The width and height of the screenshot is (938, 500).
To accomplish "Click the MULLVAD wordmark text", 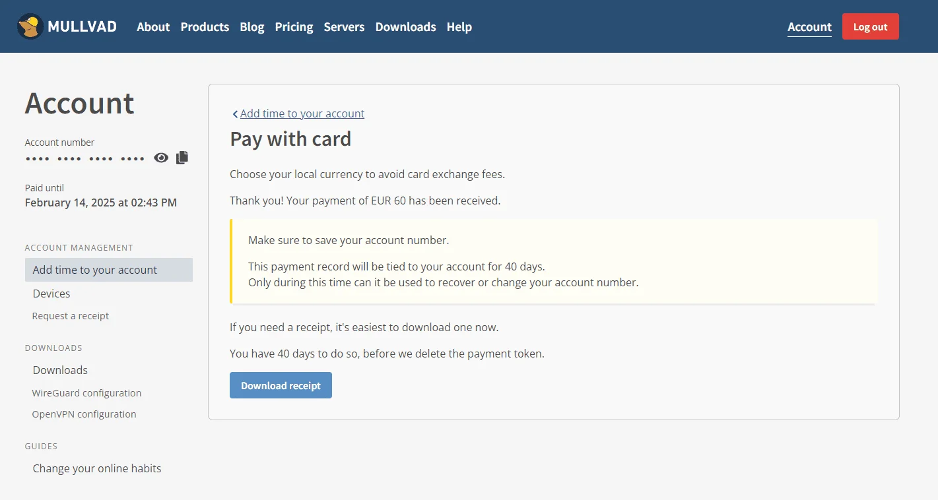I will [x=83, y=27].
